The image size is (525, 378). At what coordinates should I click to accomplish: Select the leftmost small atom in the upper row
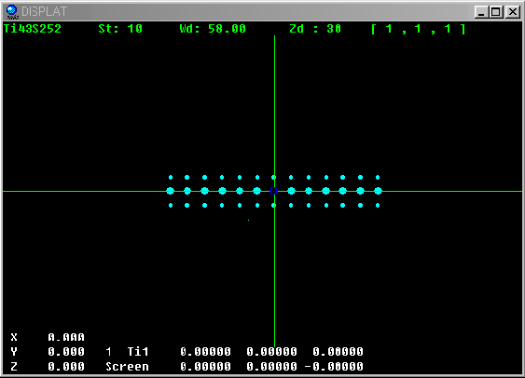click(x=171, y=178)
